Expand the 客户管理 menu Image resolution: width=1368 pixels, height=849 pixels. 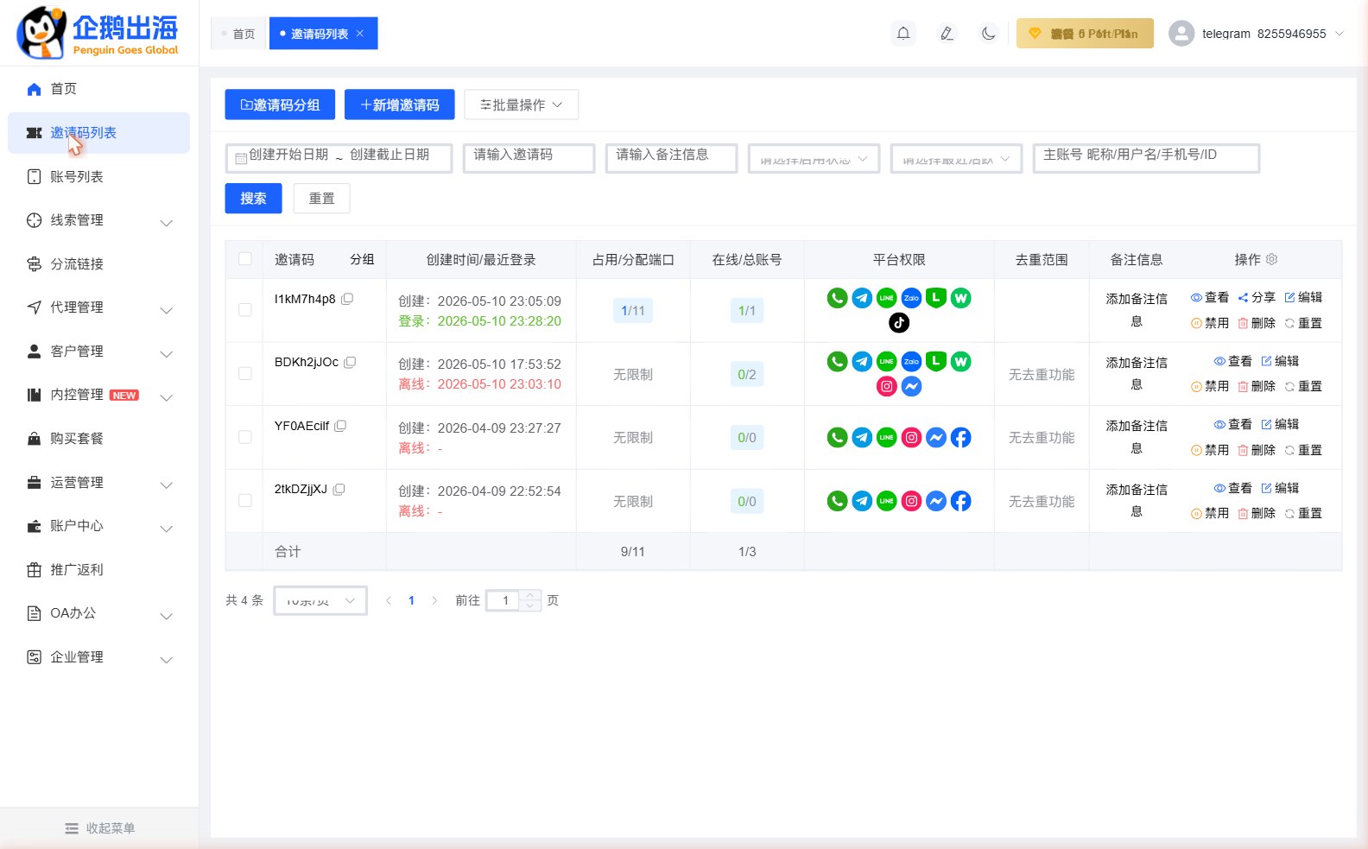click(99, 352)
